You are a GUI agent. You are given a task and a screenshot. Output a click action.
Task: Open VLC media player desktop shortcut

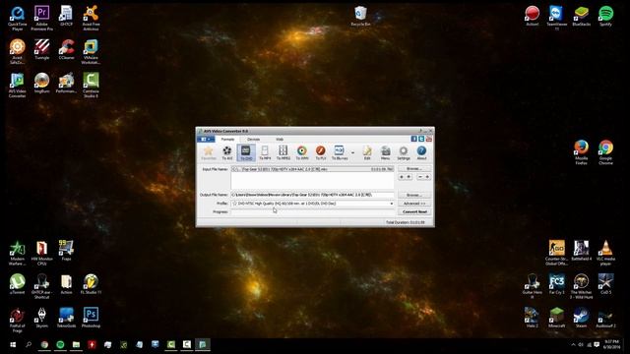(x=605, y=253)
